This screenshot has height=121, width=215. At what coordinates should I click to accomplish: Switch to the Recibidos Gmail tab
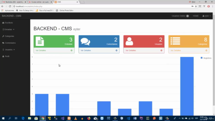click(x=14, y=2)
